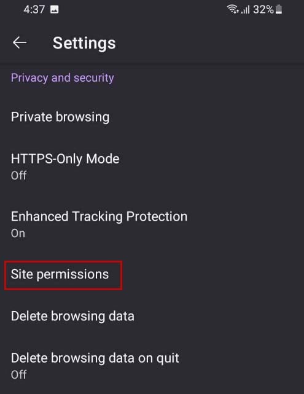Tap the battery icon in status bar
The height and width of the screenshot is (394, 304).
click(x=279, y=10)
